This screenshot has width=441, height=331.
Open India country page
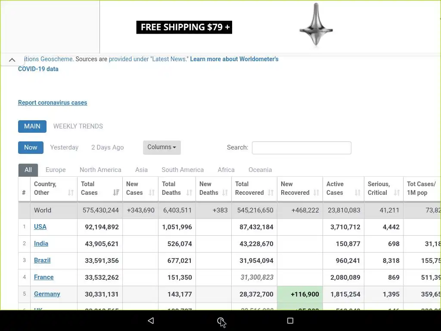click(41, 244)
